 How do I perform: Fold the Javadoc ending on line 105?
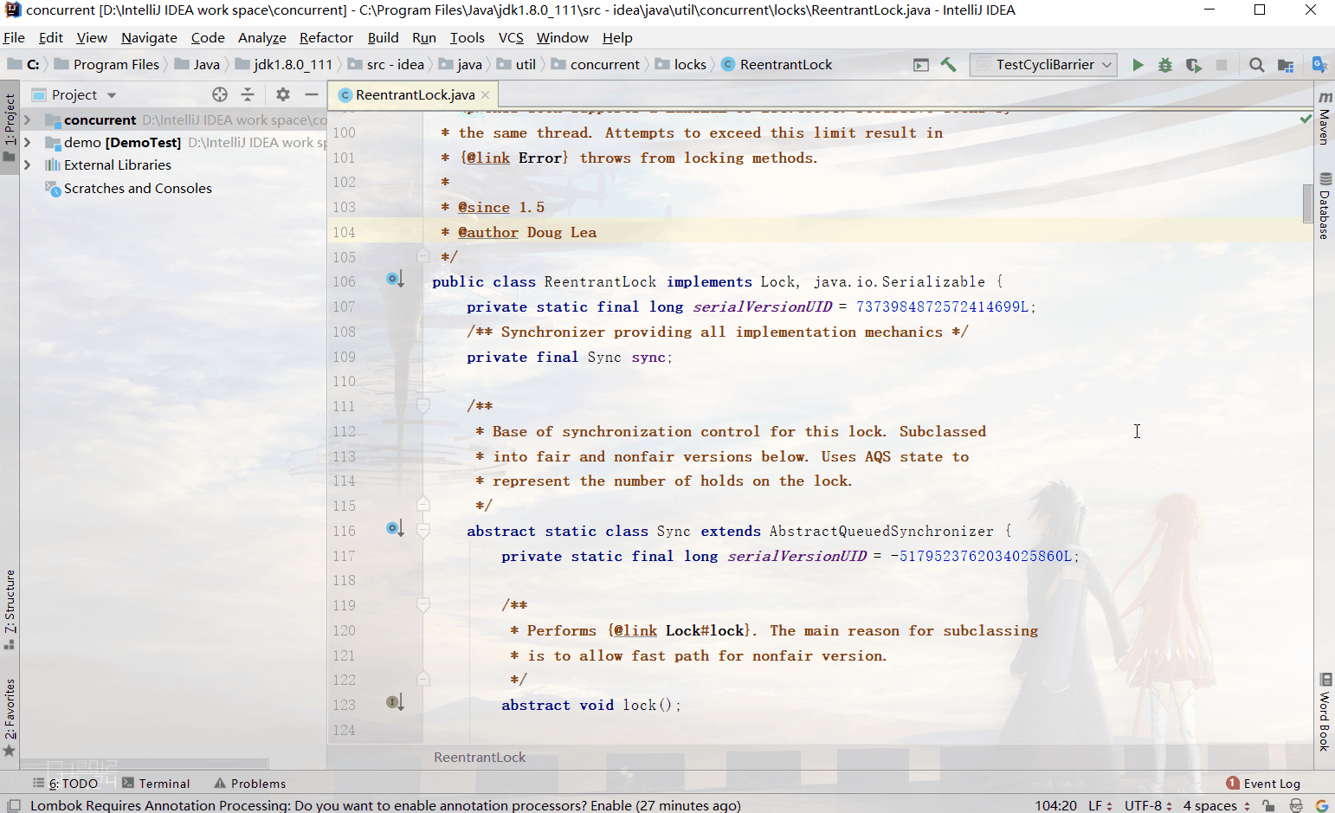click(423, 255)
